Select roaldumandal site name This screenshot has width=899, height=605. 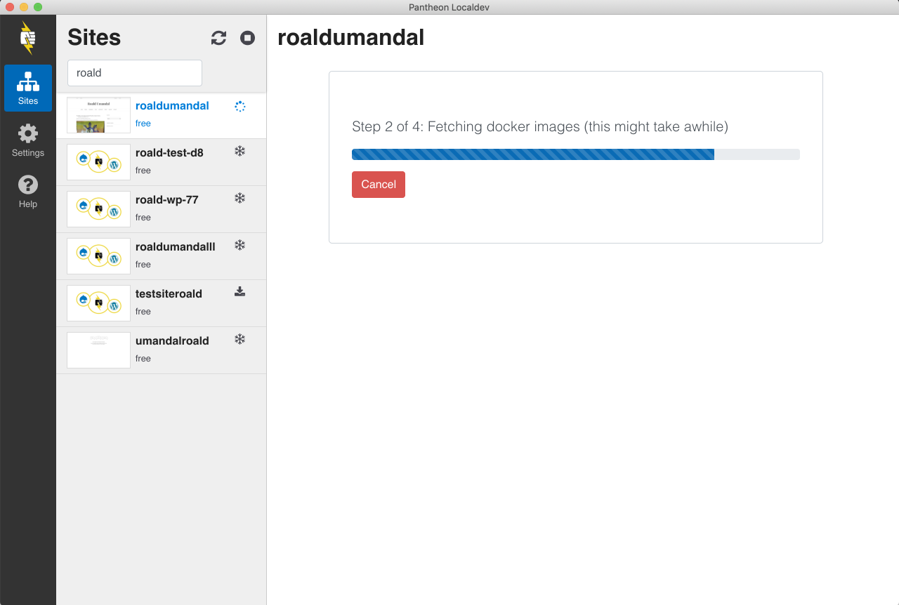(172, 106)
